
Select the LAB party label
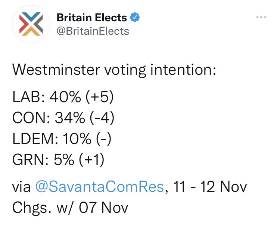(26, 97)
